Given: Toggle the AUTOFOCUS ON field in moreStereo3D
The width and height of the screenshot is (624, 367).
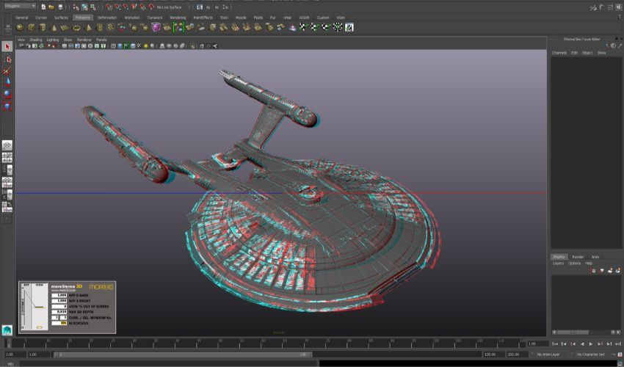Looking at the screenshot, I should [x=62, y=322].
